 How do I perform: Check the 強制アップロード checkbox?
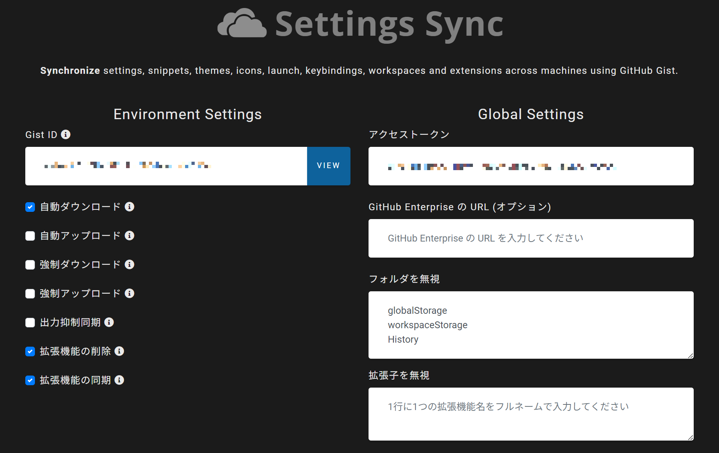coord(30,294)
